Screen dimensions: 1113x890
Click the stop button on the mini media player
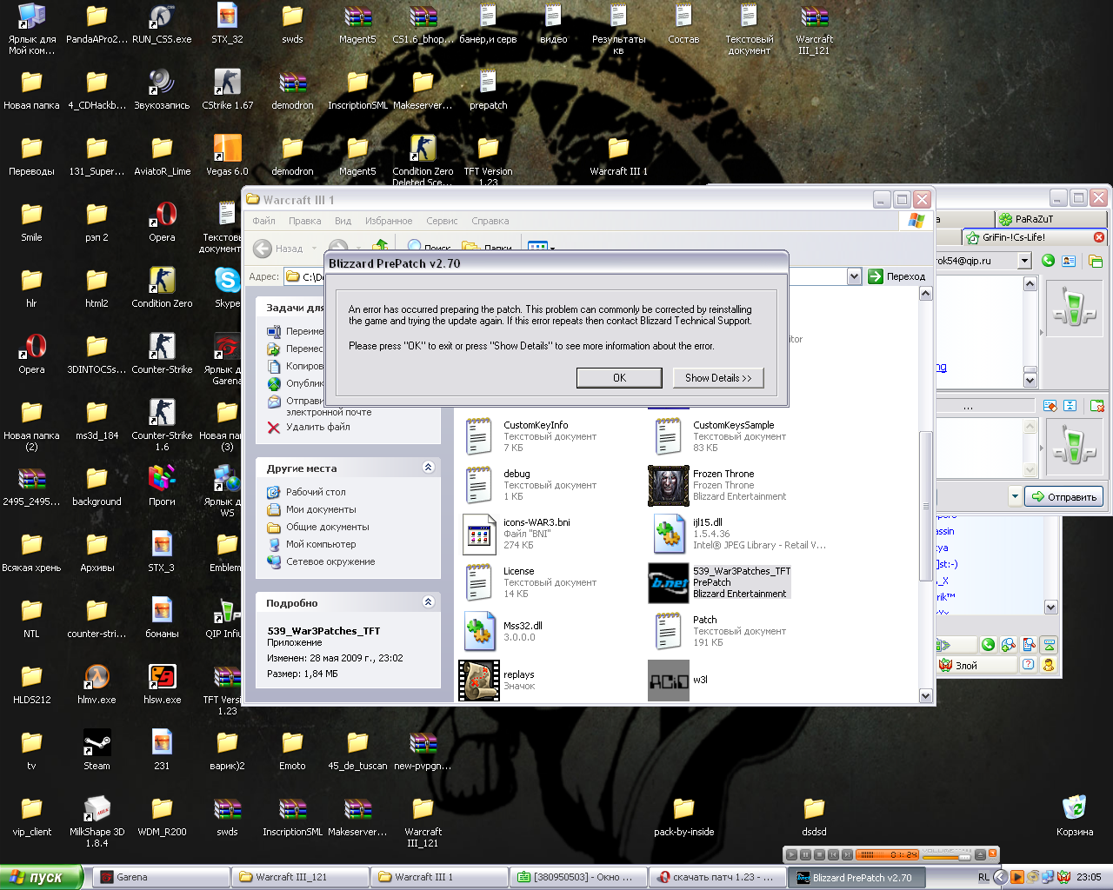pyautogui.click(x=819, y=855)
